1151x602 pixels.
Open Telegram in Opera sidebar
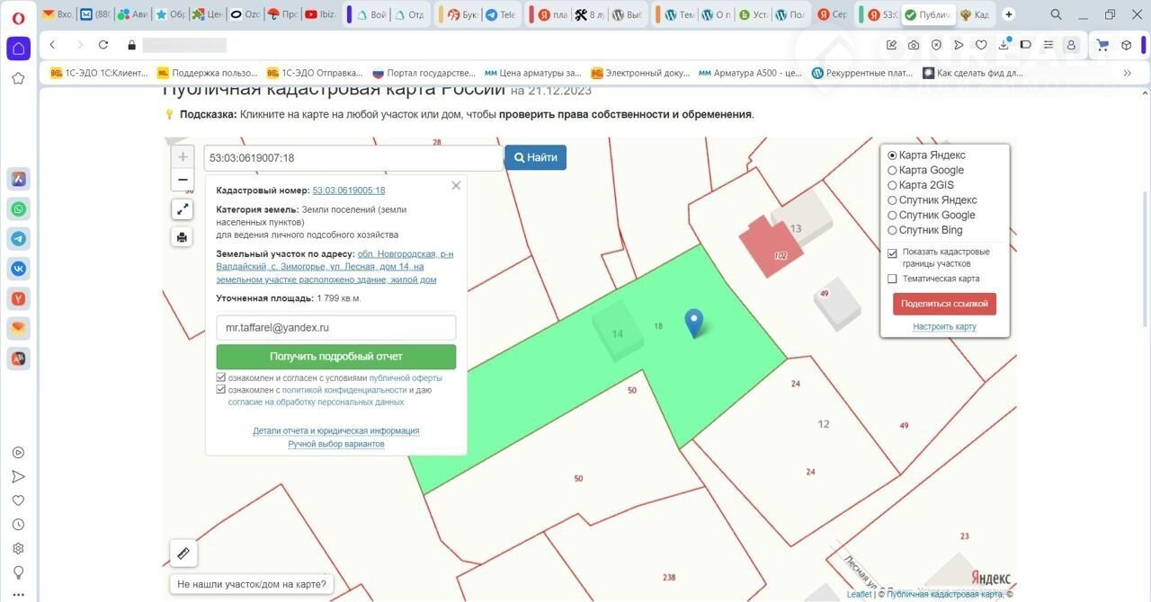(18, 238)
